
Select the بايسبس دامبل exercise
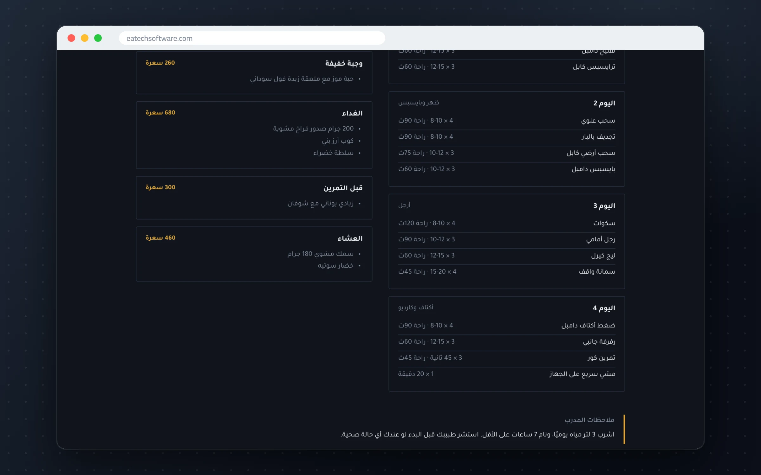click(x=593, y=169)
